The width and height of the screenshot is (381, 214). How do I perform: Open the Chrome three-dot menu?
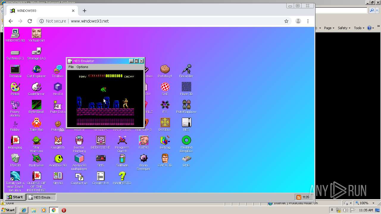click(x=308, y=21)
